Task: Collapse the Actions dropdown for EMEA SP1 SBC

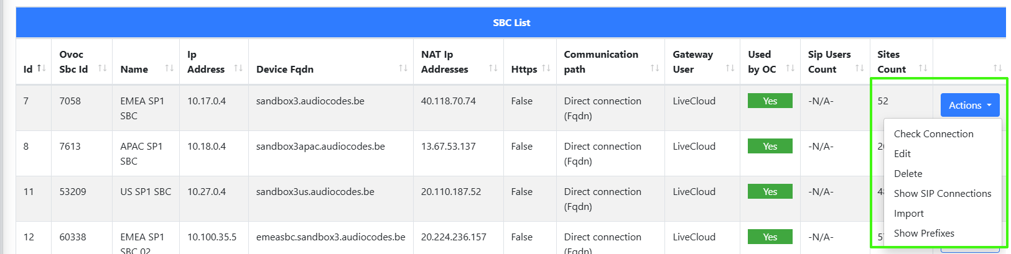Action: coord(969,106)
